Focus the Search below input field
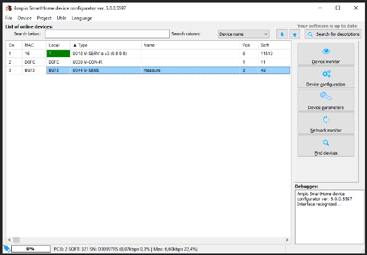Viewport: 367px width, 255px height. pos(107,34)
